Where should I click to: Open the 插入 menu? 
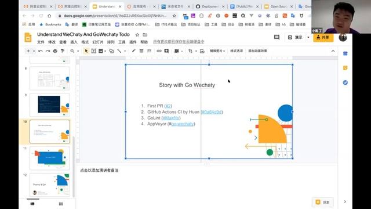tap(74, 42)
